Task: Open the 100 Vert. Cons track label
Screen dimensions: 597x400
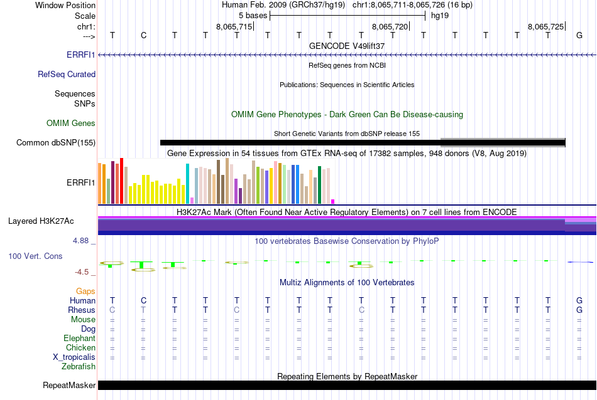Action: click(35, 256)
